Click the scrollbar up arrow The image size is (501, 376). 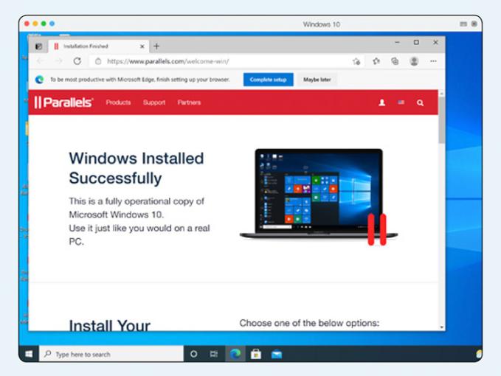click(x=442, y=94)
